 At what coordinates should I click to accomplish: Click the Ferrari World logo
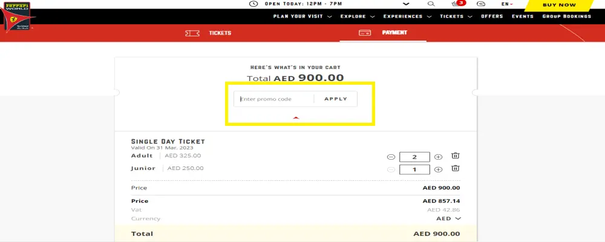(17, 18)
